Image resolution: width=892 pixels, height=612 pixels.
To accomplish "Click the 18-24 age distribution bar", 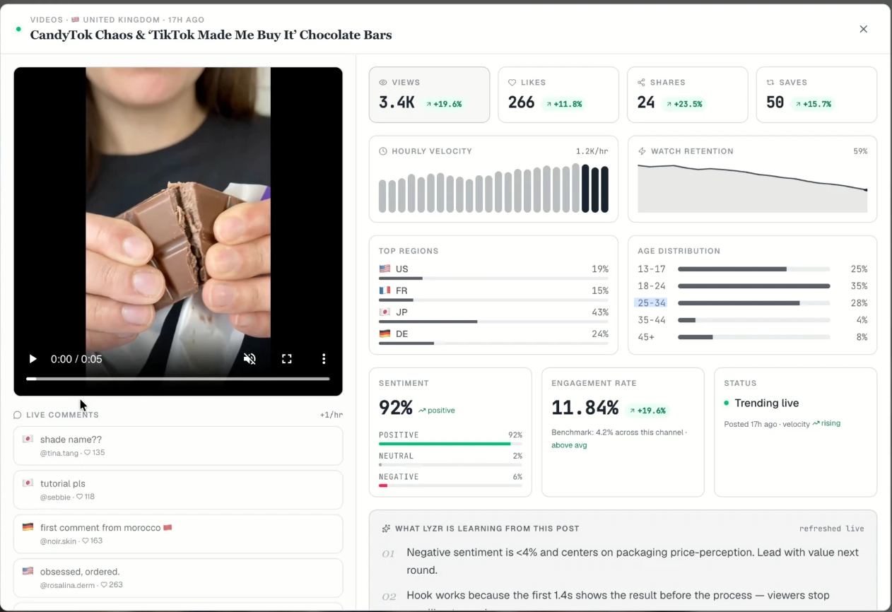I will pos(753,286).
